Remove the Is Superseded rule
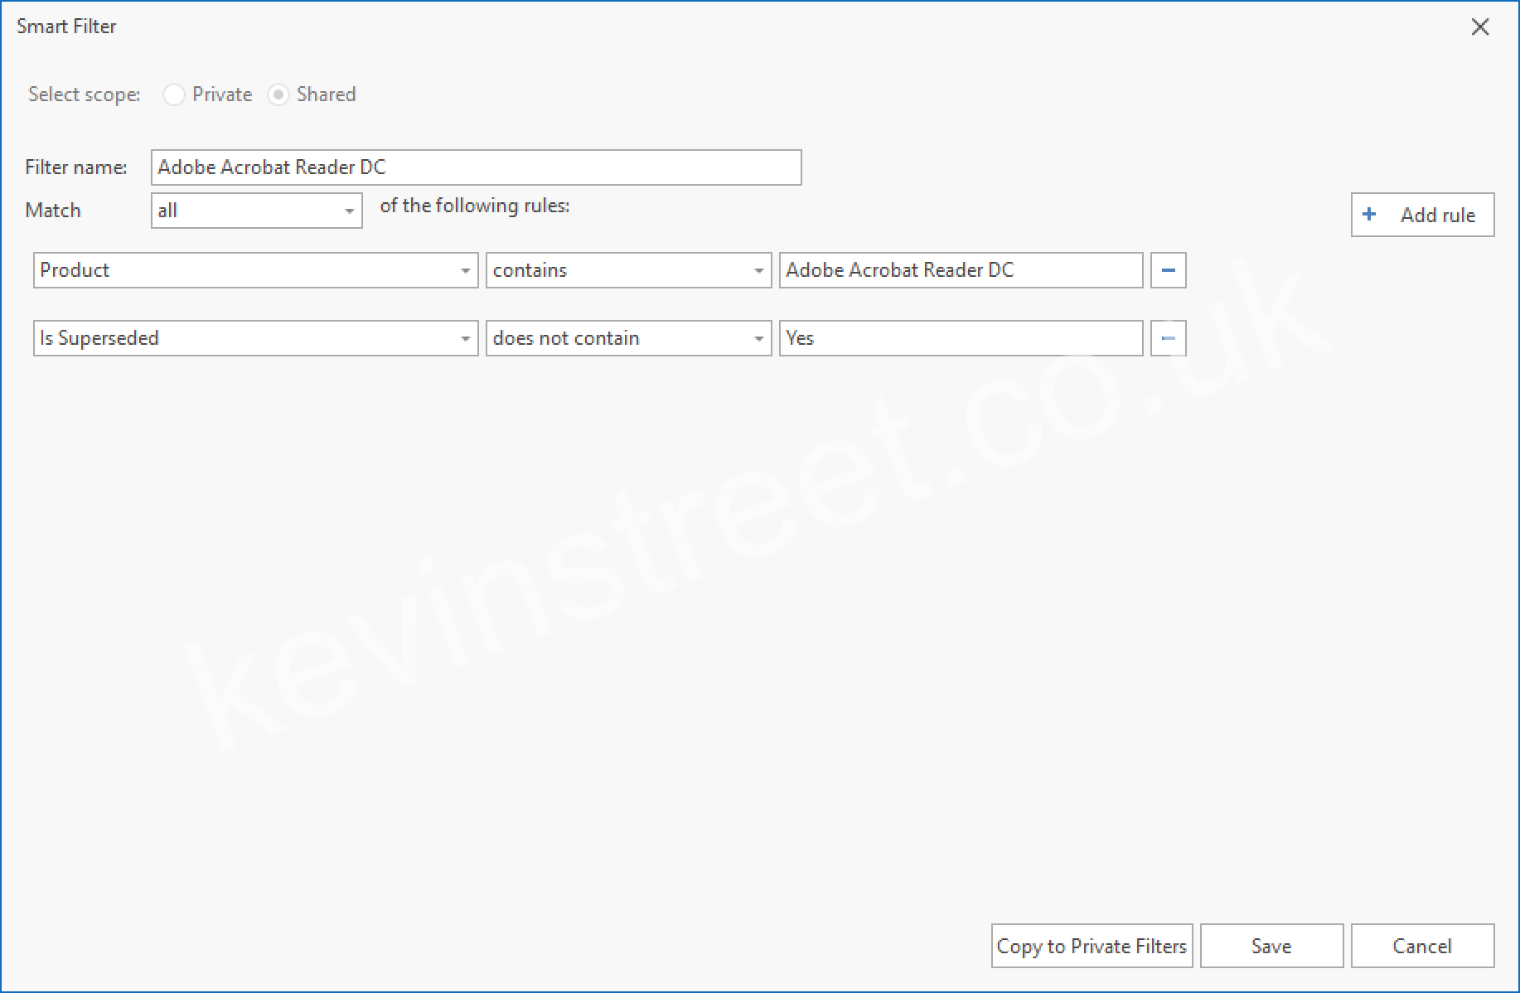 tap(1168, 337)
